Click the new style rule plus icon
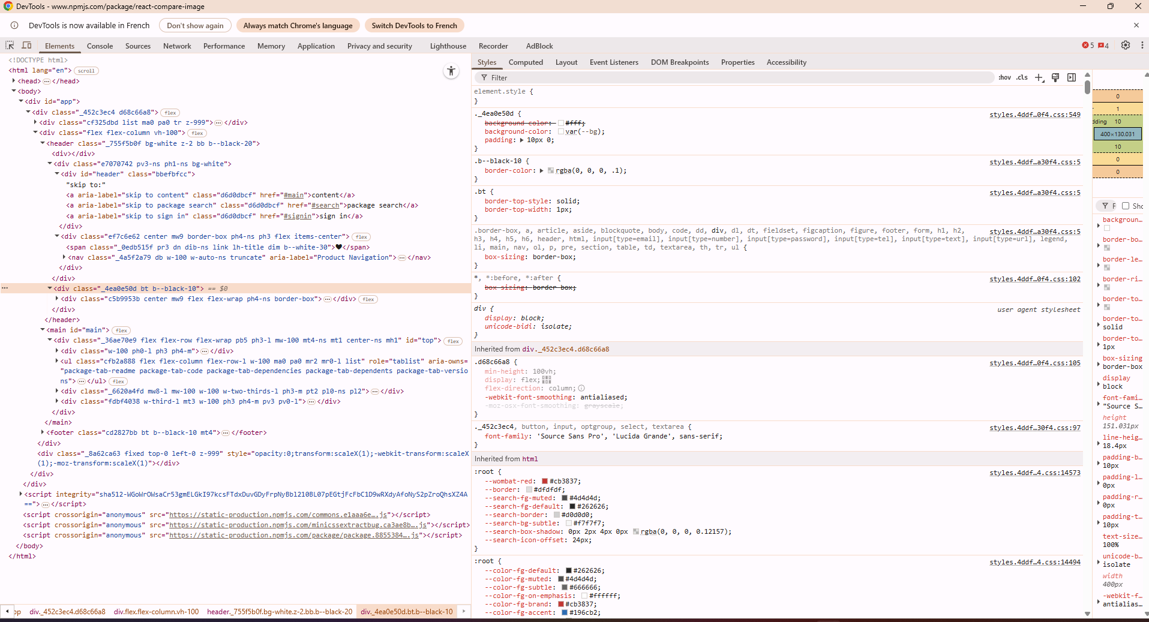This screenshot has width=1149, height=622. click(x=1039, y=77)
